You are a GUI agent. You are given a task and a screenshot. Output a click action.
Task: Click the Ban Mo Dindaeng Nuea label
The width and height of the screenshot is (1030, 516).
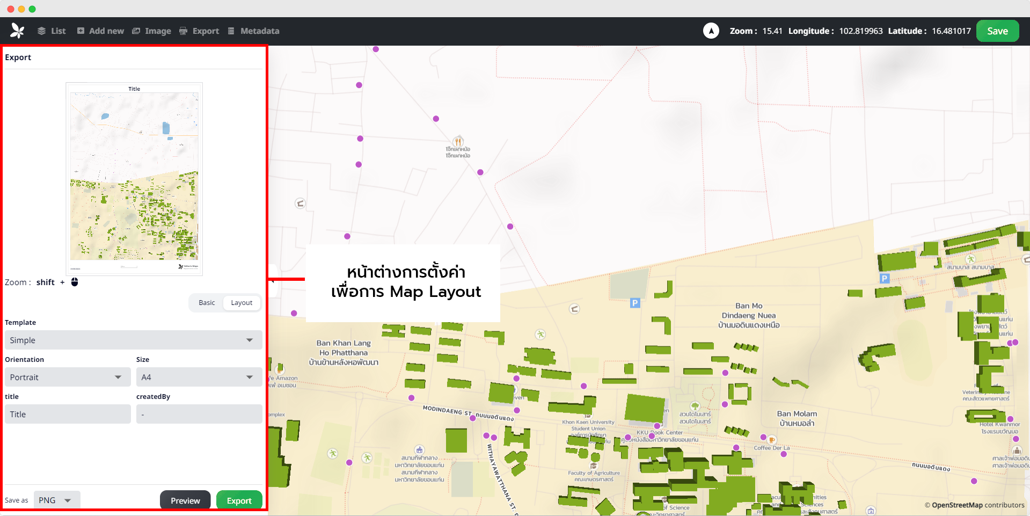(x=749, y=315)
